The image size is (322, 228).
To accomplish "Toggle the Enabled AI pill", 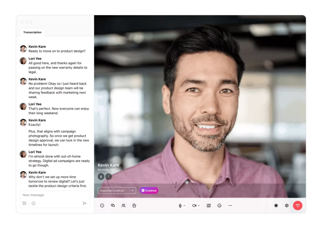I will [x=149, y=191].
